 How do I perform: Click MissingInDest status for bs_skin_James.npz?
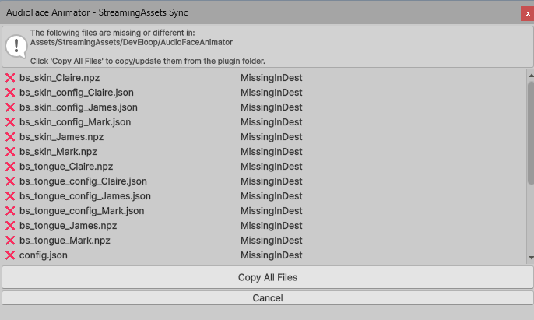pyautogui.click(x=272, y=137)
